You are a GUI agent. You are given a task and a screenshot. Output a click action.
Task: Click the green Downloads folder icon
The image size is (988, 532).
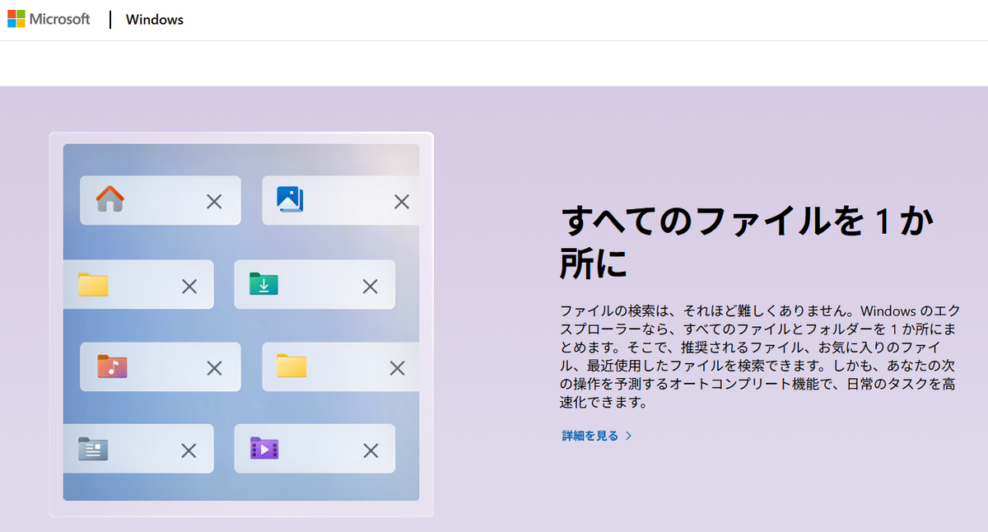pyautogui.click(x=263, y=284)
